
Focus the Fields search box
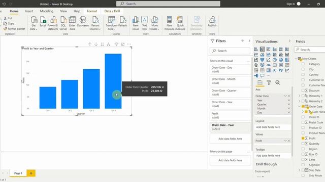(310, 50)
